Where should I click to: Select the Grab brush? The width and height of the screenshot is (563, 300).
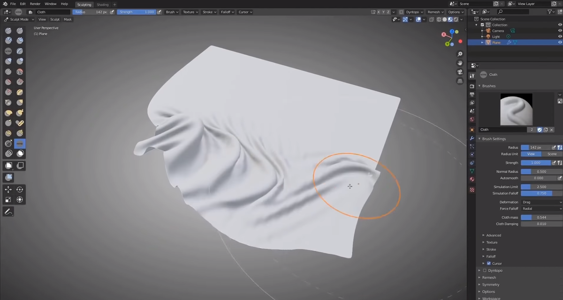pos(20,103)
